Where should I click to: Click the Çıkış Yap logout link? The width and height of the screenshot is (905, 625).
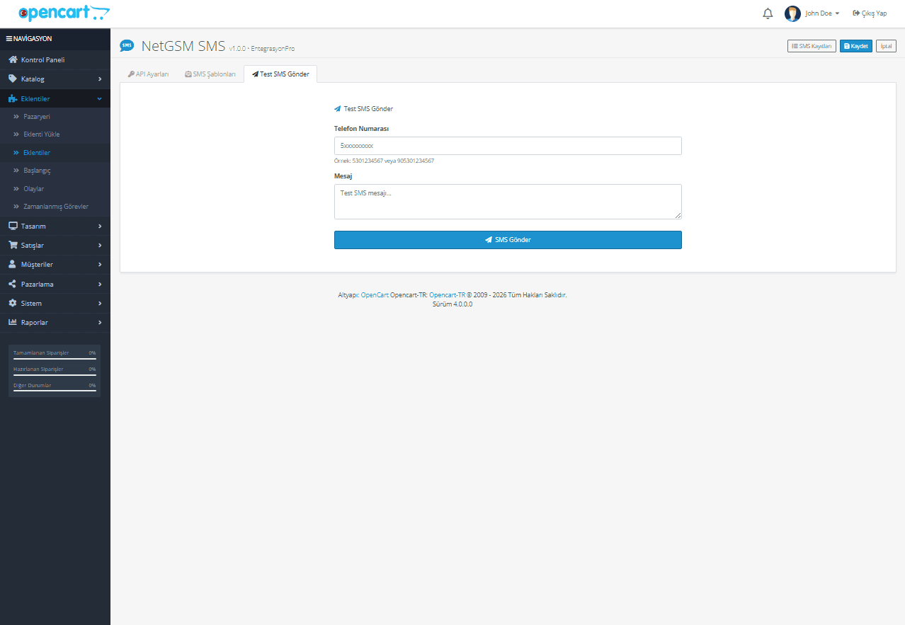point(870,13)
